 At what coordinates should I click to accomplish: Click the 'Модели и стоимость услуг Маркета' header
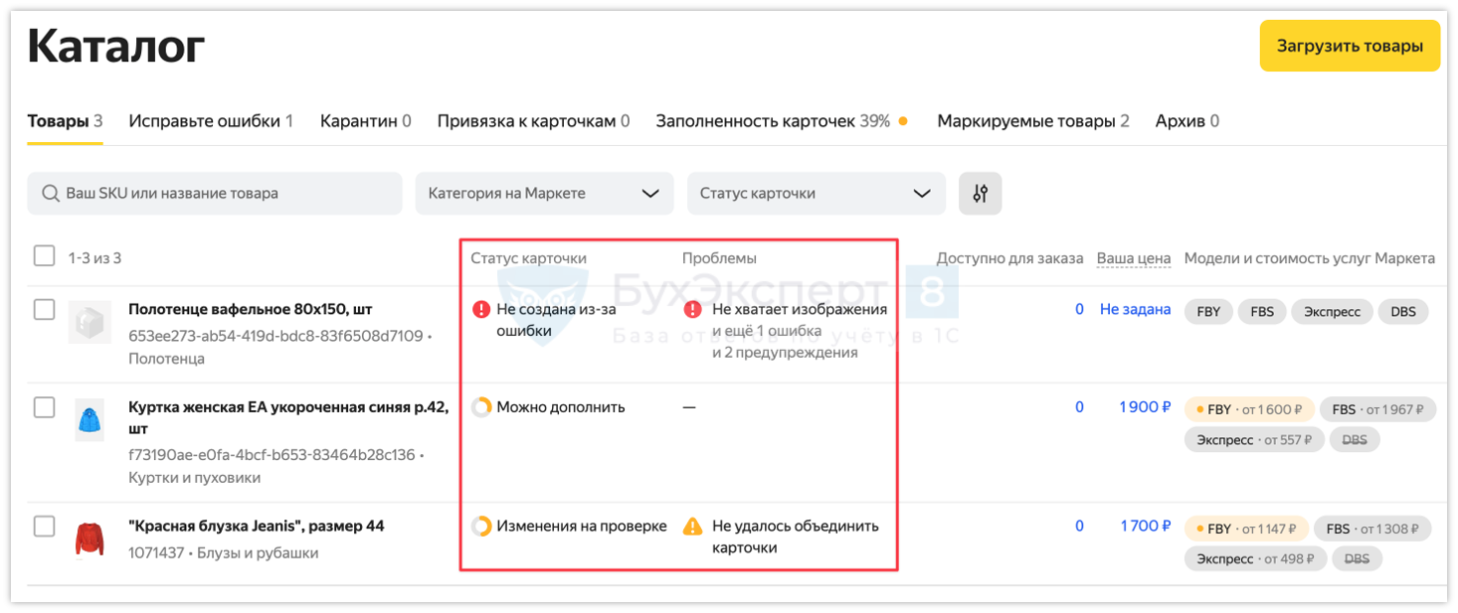1310,258
